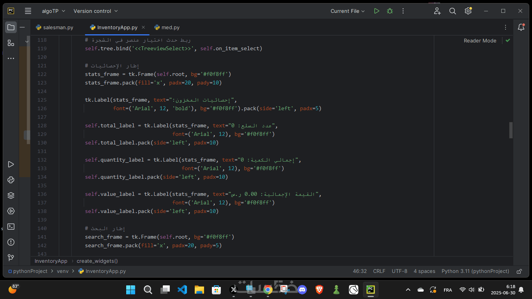
Task: Go to line via 46:32 indicator
Action: [x=360, y=271]
